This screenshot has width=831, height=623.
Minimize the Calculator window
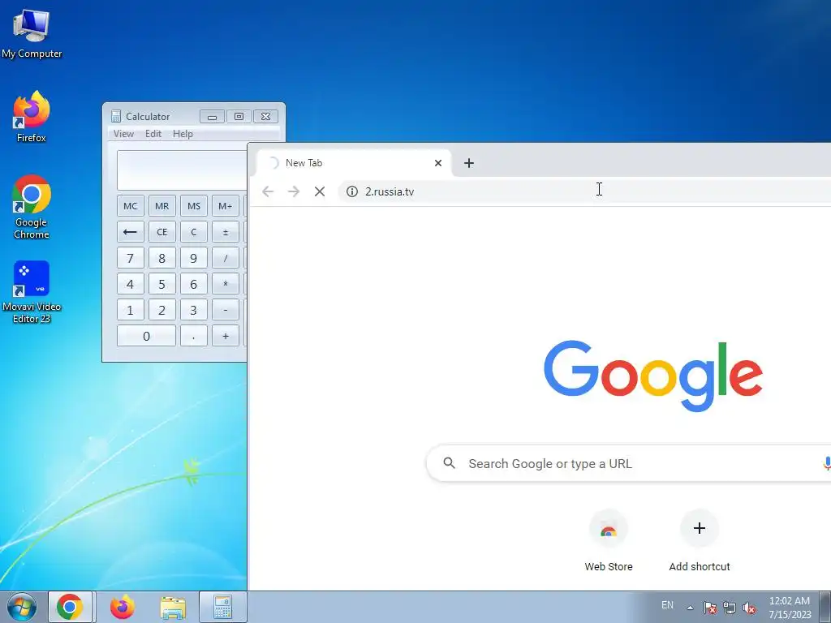(x=212, y=117)
